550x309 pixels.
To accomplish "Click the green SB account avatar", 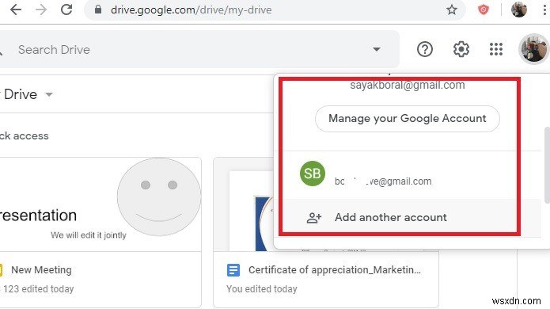I will point(312,174).
